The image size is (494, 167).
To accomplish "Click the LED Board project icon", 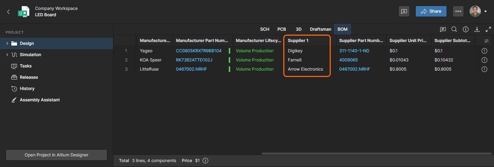I will (24, 12).
